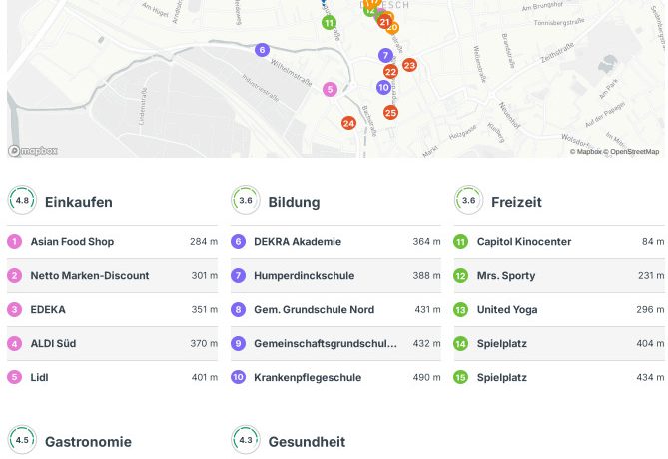
Task: Select the Asian Food Shop entry
Action: (x=112, y=241)
